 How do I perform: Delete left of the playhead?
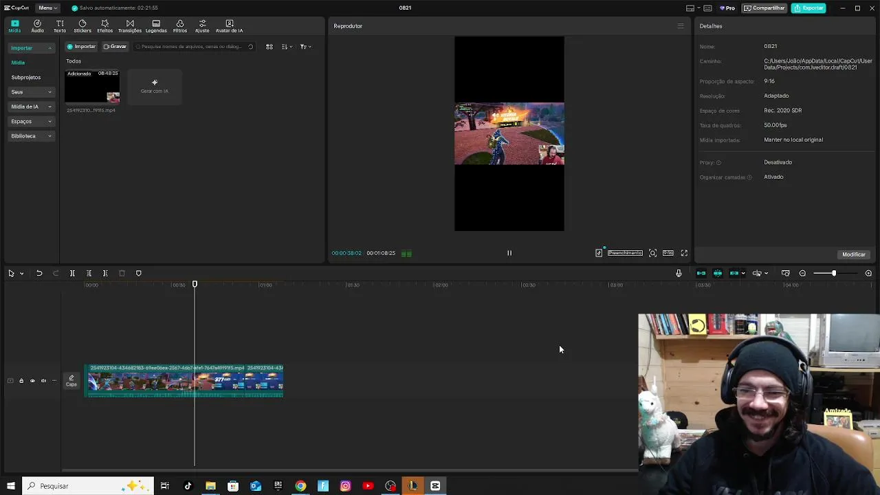coord(89,274)
